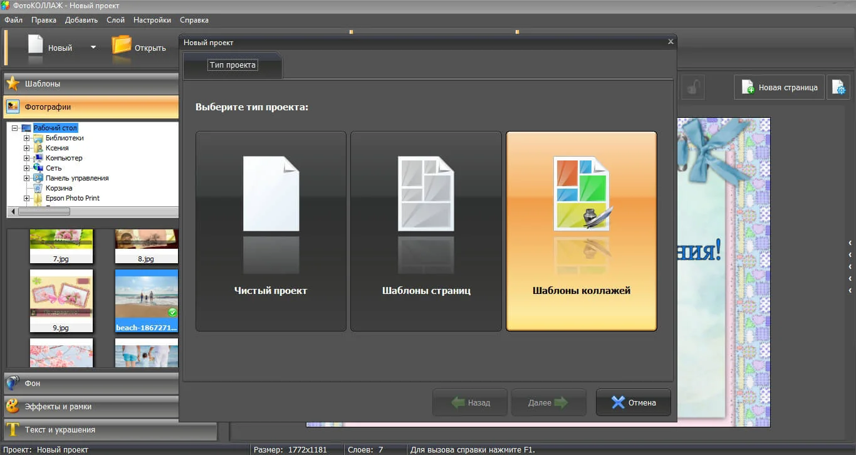Screen dimensions: 856x455
Task: Choose the Page templates (Шаблоны страниц) tile
Action: pyautogui.click(x=426, y=231)
